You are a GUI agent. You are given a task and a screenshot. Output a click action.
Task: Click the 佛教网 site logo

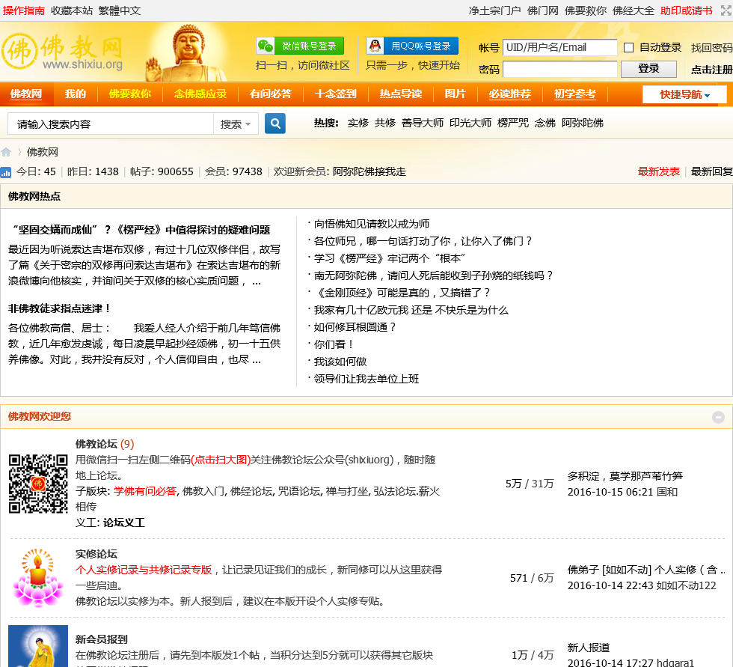[62, 52]
